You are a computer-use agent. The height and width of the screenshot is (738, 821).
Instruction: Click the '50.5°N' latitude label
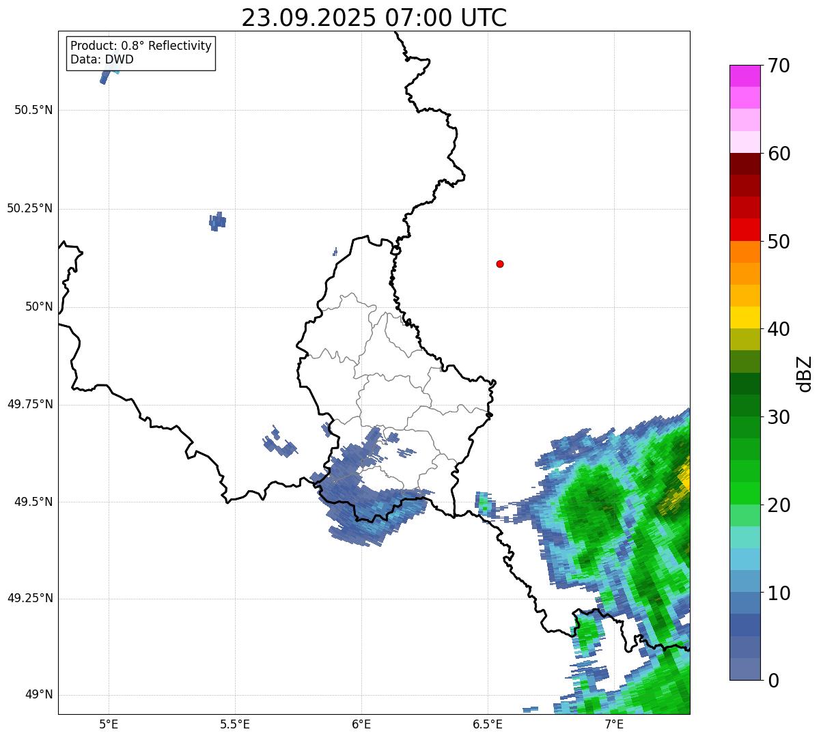pyautogui.click(x=33, y=110)
